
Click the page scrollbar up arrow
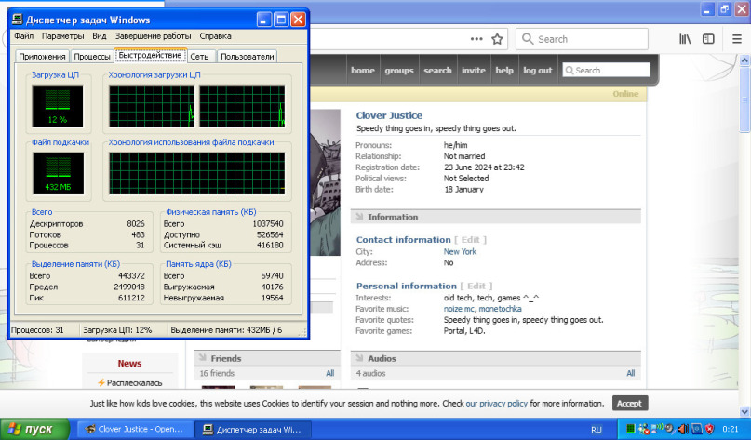coord(744,61)
